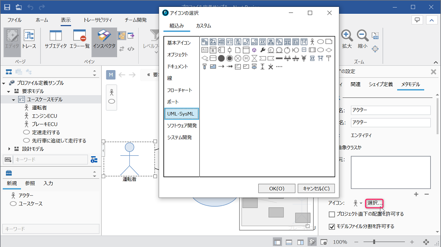The image size is (441, 247).
Task: Confirm with the OK(O) button
Action: click(x=277, y=188)
